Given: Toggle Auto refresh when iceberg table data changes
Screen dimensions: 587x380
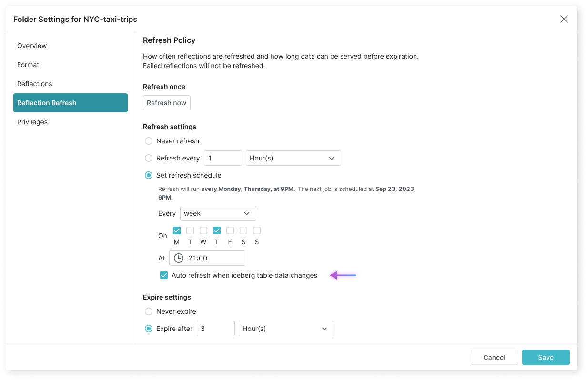Looking at the screenshot, I should pos(164,275).
